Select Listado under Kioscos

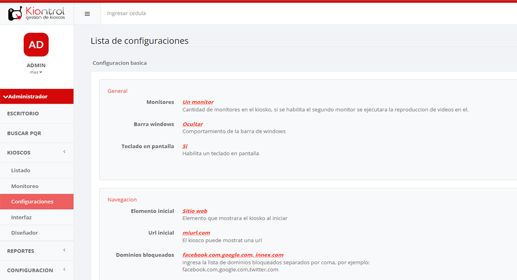(21, 170)
